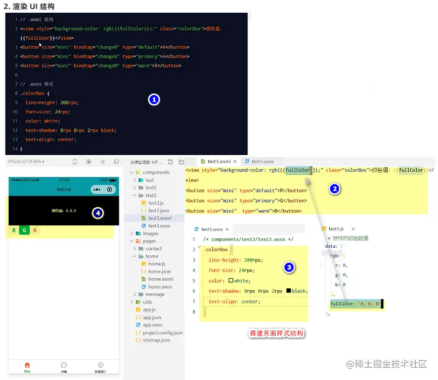Collapse the test3 folder chevron
438x380 pixels.
135,195
